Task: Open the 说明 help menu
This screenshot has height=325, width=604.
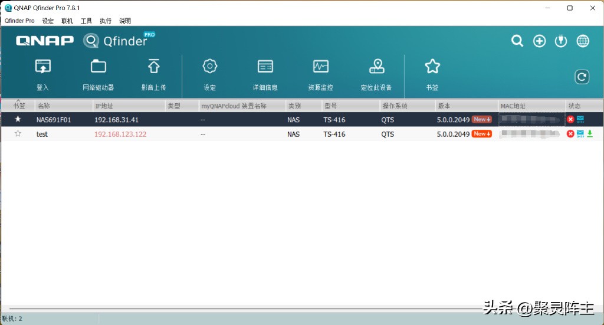Action: (x=125, y=21)
